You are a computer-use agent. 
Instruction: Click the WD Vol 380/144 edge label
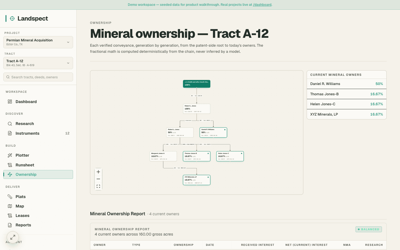pyautogui.click(x=180, y=168)
